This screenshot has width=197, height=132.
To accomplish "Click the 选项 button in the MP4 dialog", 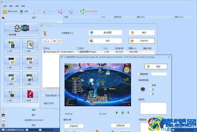I will [105, 41].
